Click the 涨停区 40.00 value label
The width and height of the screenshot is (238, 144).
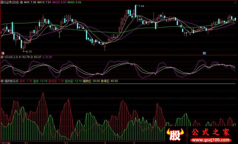(x=110, y=81)
